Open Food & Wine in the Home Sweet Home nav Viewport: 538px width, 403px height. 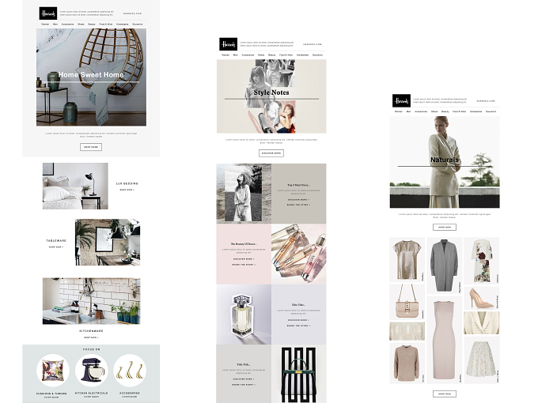106,24
